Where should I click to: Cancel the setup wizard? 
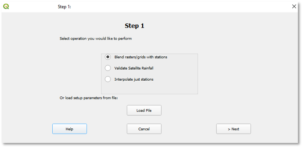point(144,129)
